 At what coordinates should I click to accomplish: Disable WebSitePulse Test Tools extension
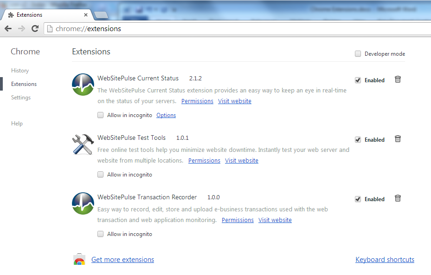pyautogui.click(x=358, y=139)
